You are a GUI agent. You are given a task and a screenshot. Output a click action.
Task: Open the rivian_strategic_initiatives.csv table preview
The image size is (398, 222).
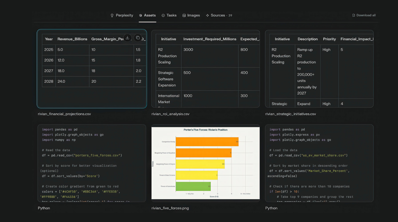[319, 69]
